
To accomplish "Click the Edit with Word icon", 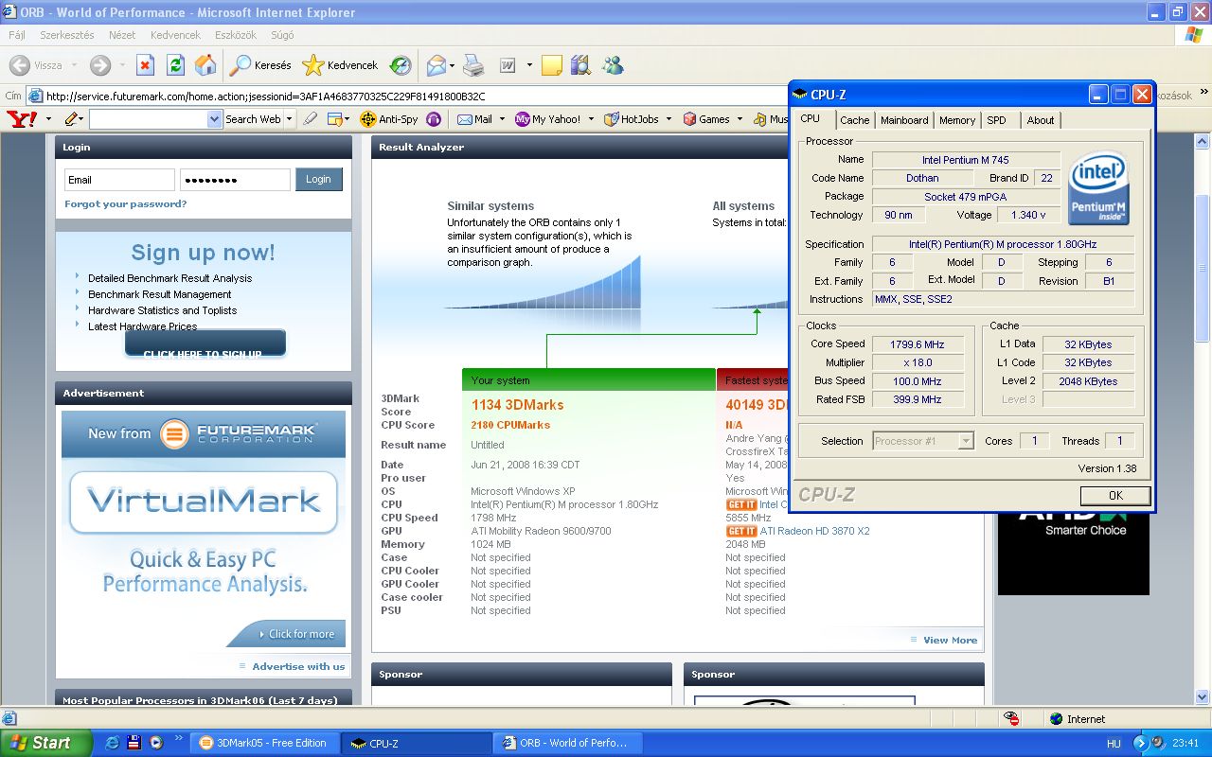I will pyautogui.click(x=508, y=65).
